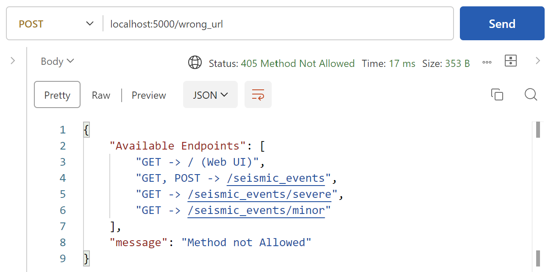Click line number 7 in the gutter
Viewport: 551px width, 272px height.
pyautogui.click(x=63, y=226)
